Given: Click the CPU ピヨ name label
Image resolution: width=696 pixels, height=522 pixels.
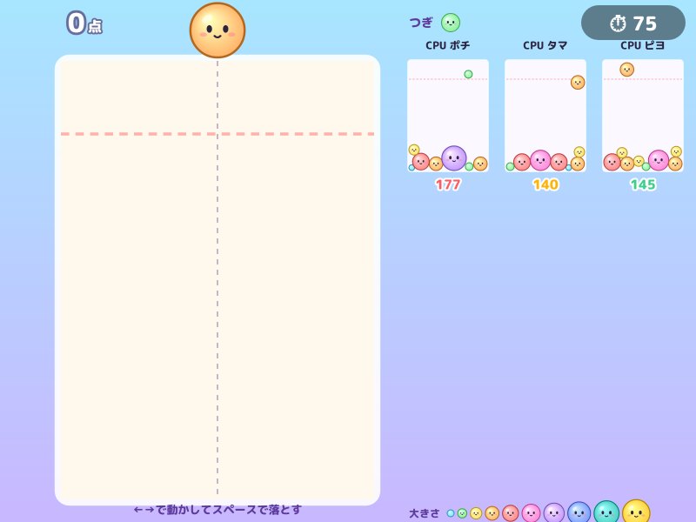Looking at the screenshot, I should click(643, 45).
